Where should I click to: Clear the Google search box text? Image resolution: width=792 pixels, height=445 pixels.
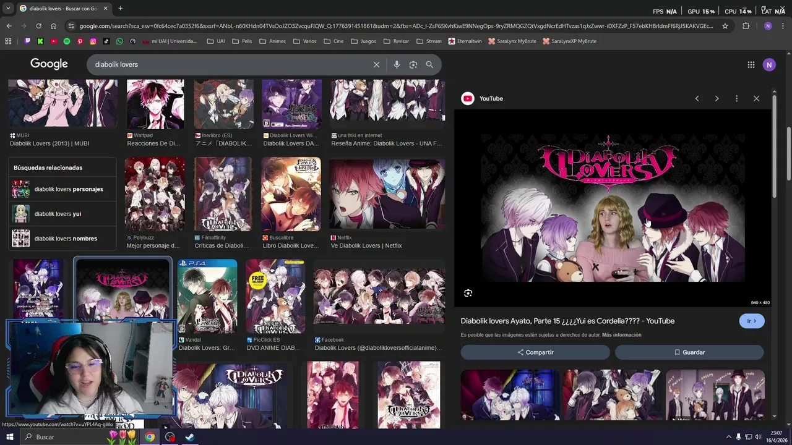(376, 64)
